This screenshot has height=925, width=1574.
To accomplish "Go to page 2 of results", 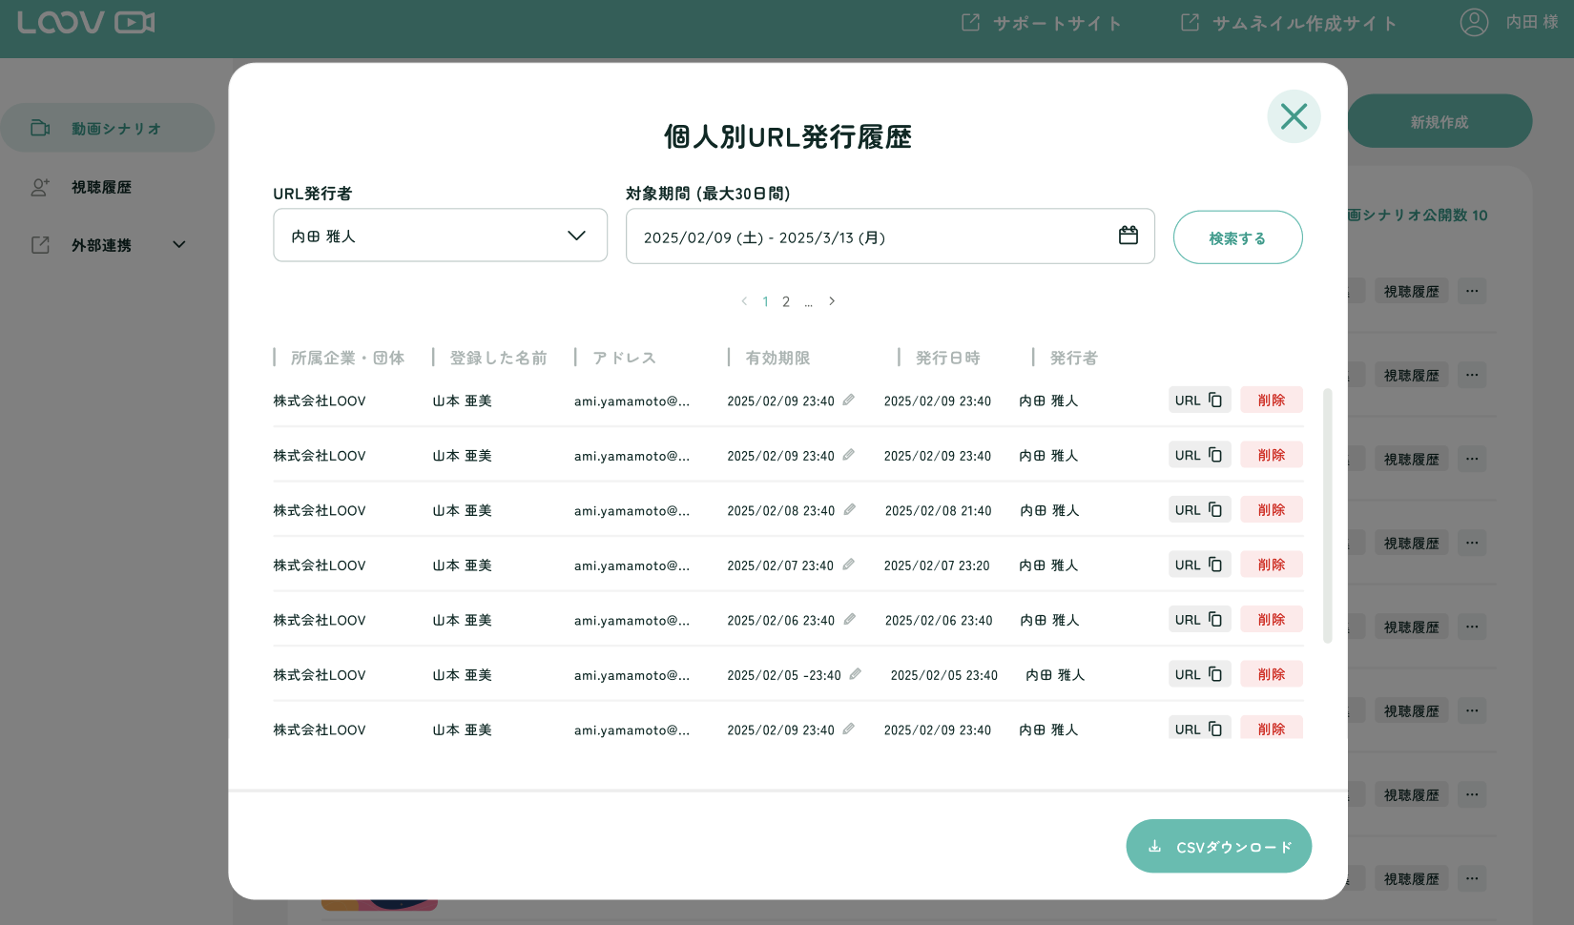I will 786,302.
